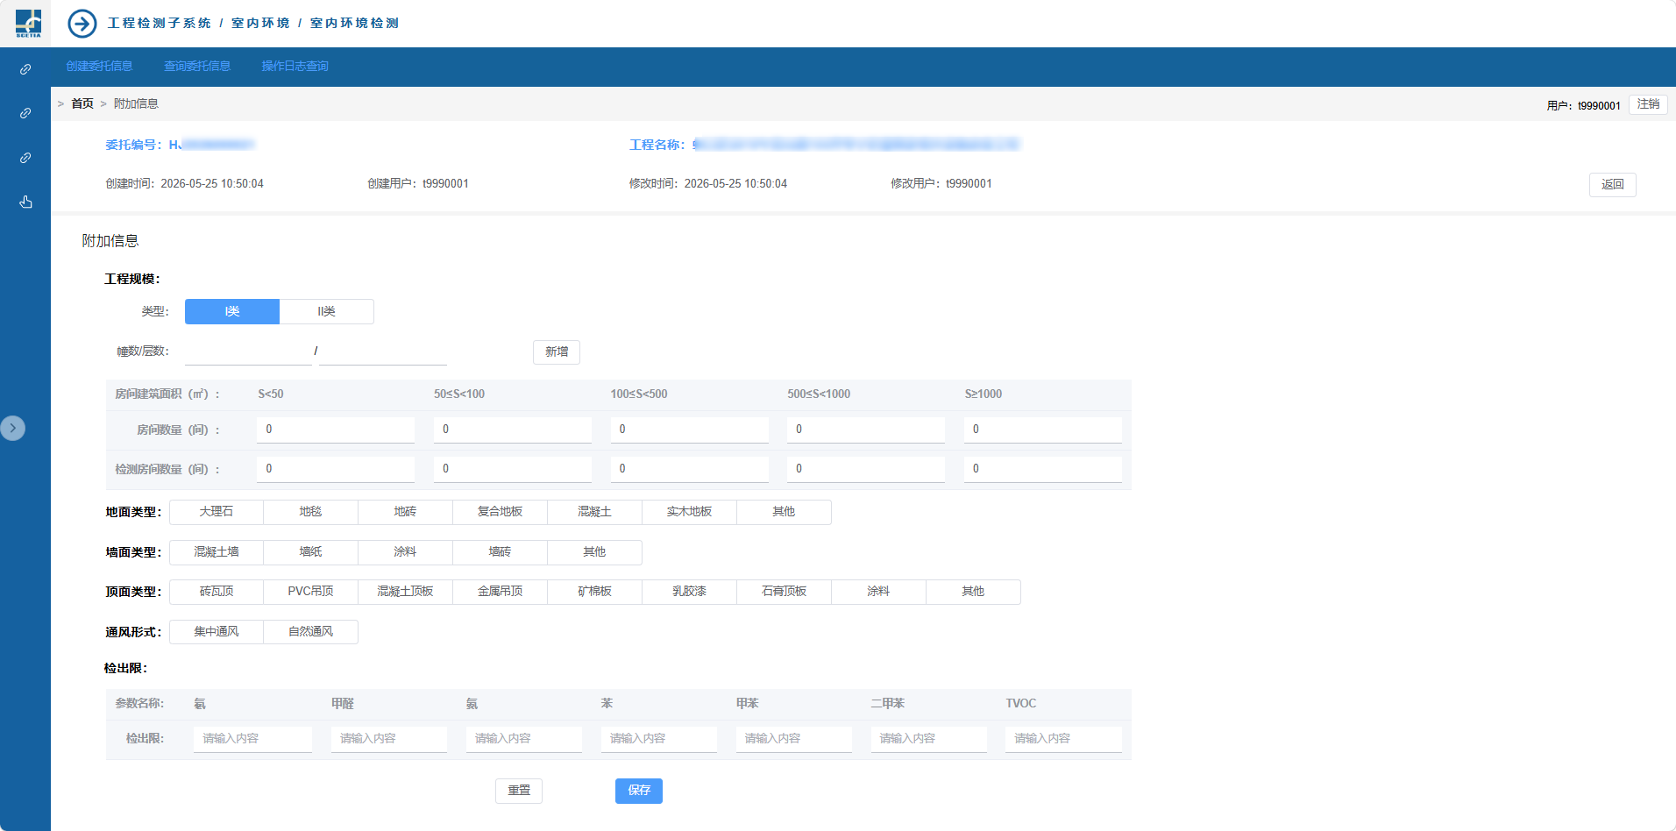
Task: Select 集中通风 ventilation option
Action: click(217, 632)
